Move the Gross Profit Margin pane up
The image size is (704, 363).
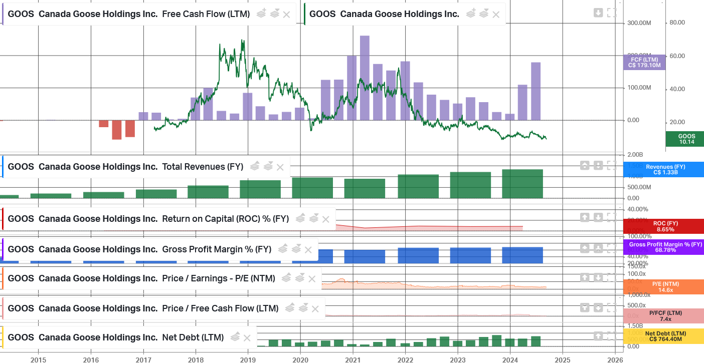pos(585,248)
